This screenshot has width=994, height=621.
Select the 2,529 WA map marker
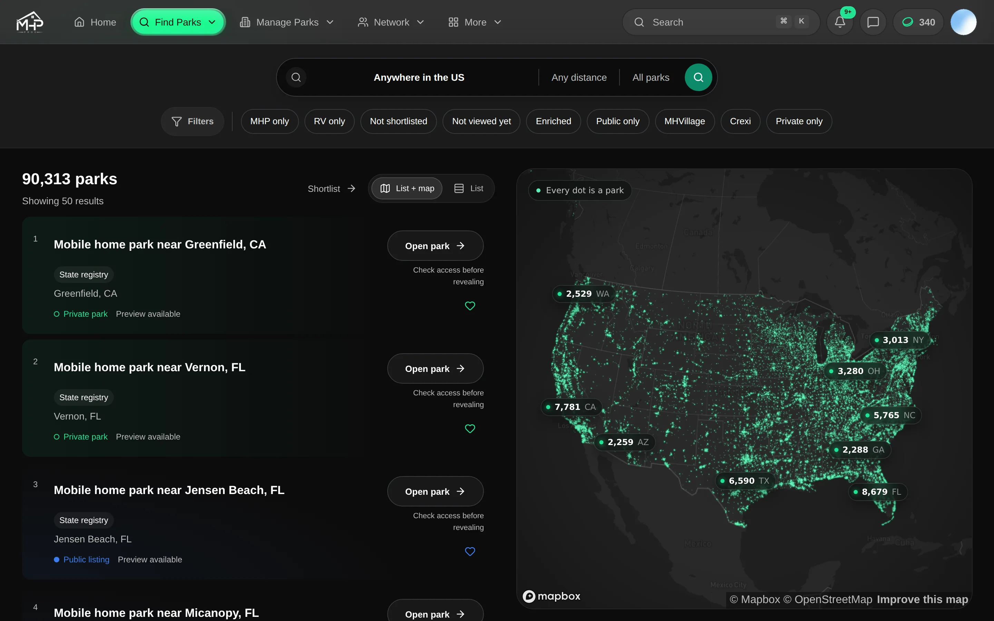[x=583, y=294]
